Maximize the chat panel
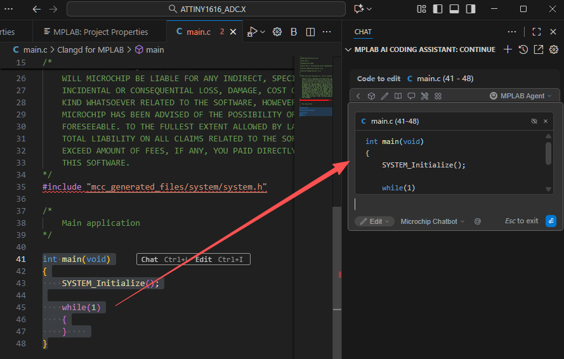564x359 pixels. 536,32
